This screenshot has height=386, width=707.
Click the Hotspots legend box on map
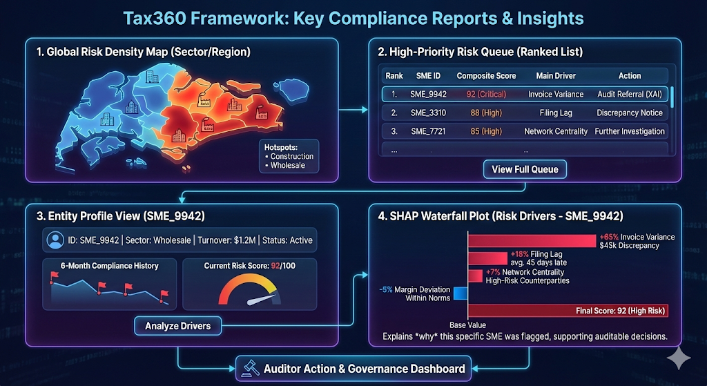(x=289, y=156)
